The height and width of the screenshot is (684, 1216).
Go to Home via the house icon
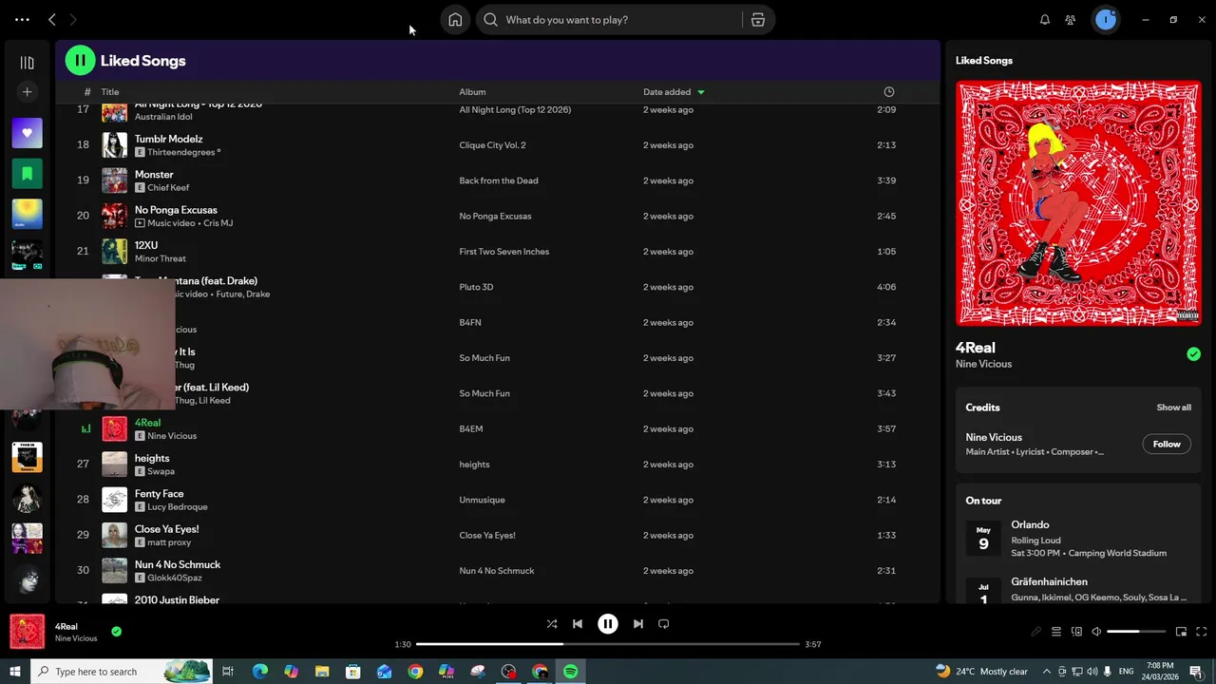[x=455, y=20]
